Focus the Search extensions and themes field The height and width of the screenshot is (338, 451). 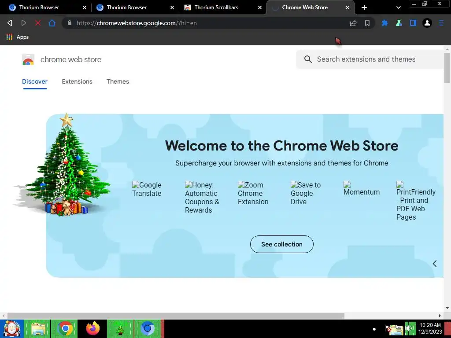(x=371, y=59)
